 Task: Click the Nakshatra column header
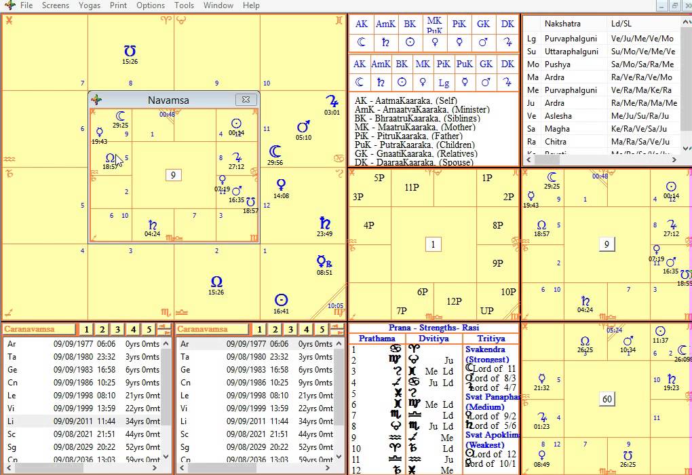point(562,24)
